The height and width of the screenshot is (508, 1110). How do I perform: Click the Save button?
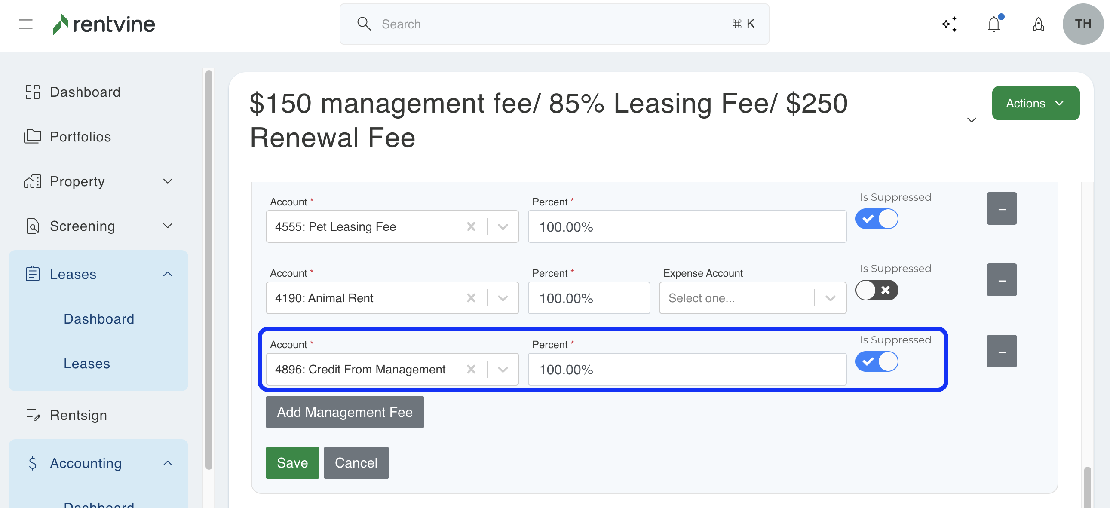click(292, 463)
